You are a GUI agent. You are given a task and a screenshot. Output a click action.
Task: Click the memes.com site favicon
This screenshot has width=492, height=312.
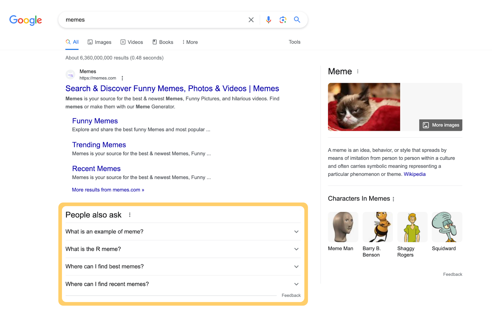(x=70, y=75)
